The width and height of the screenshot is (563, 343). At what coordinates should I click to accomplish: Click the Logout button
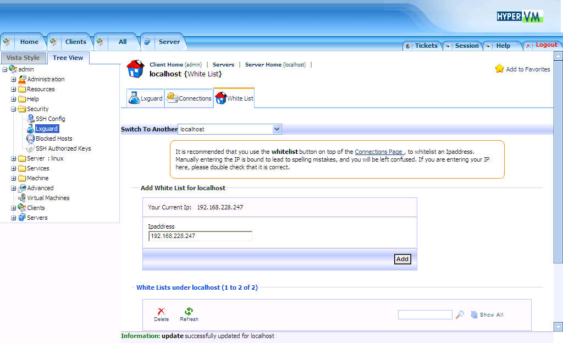coord(546,45)
